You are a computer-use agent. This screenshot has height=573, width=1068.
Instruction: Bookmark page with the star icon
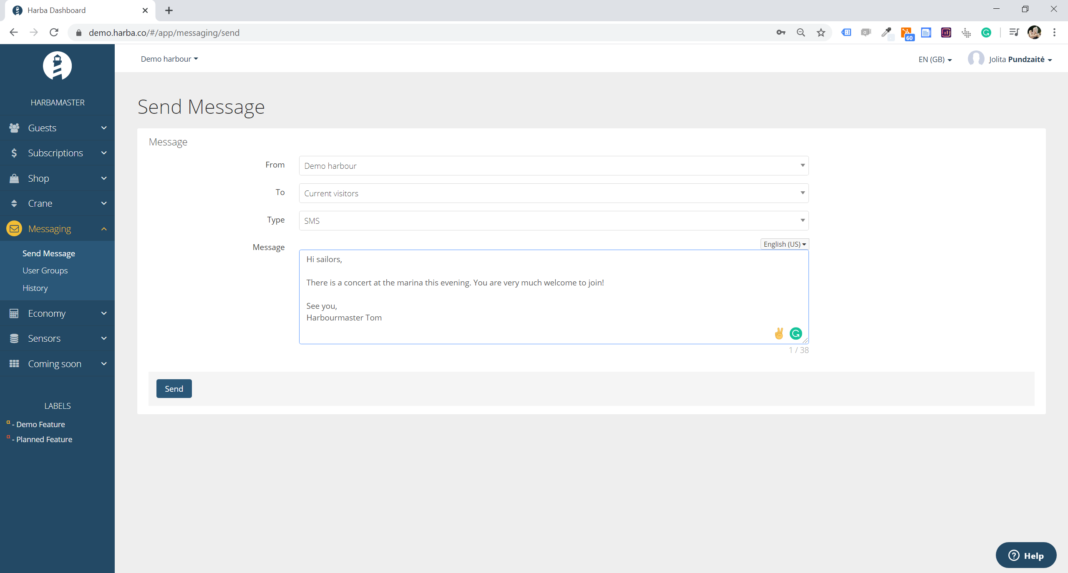click(x=821, y=33)
